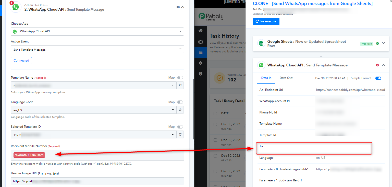Open the Language Code en_US dropdown
392x187 pixels.
pos(94,110)
